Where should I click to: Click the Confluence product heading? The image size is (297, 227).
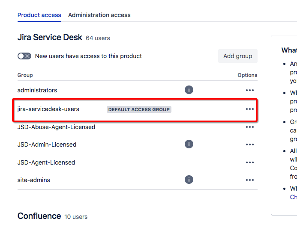coord(39,216)
